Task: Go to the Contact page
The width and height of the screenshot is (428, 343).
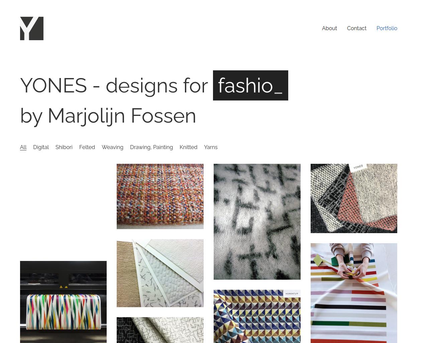Action: point(356,28)
